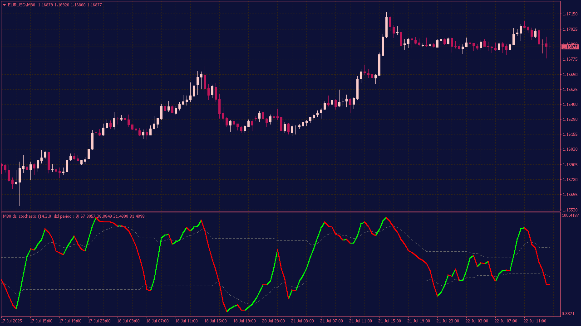Image resolution: width=581 pixels, height=326 pixels.
Task: Click the 1.16030 price axis label
Action: [570, 149]
